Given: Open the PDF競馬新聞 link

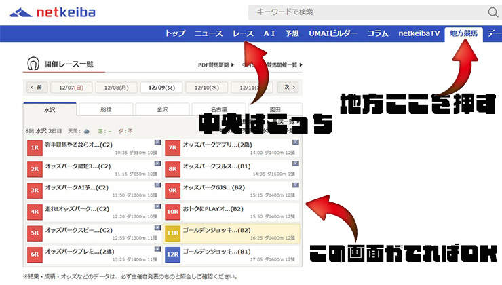Looking at the screenshot, I should [x=213, y=65].
